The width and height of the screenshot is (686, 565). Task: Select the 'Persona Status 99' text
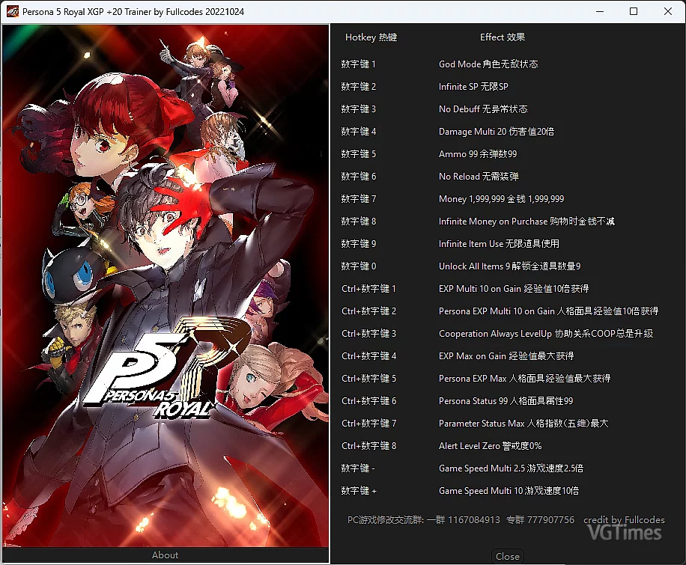[x=506, y=401]
